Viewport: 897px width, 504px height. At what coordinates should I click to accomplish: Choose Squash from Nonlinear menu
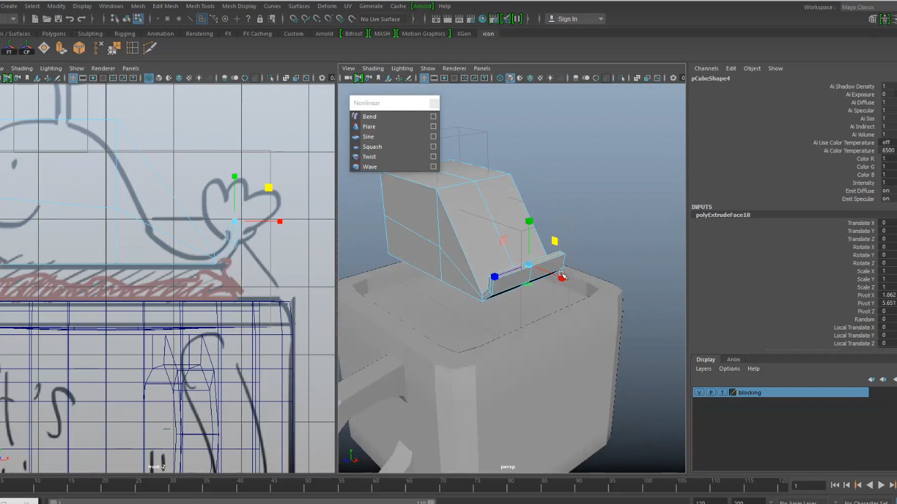pyautogui.click(x=372, y=147)
